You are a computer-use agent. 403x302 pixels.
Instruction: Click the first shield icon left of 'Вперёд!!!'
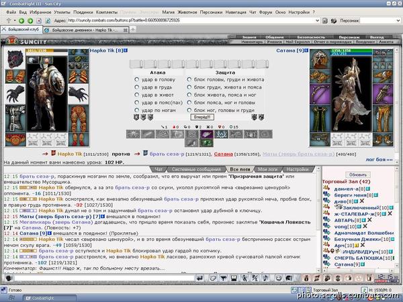[x=136, y=117]
